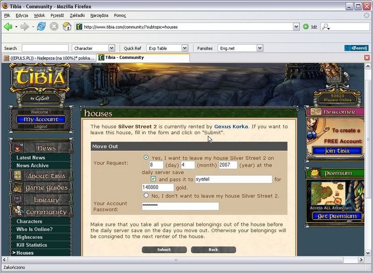Click the gold amount field
Viewport: 373px width, 273px height.
click(x=158, y=187)
